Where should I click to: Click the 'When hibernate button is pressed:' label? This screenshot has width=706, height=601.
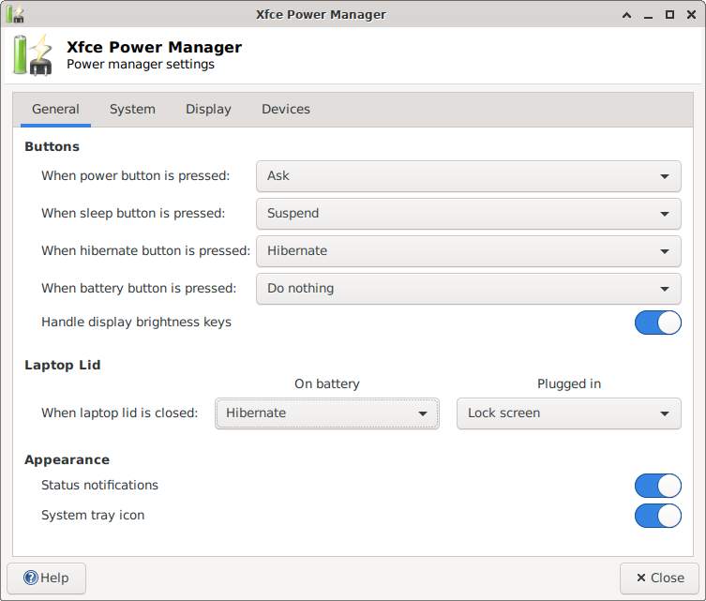146,250
